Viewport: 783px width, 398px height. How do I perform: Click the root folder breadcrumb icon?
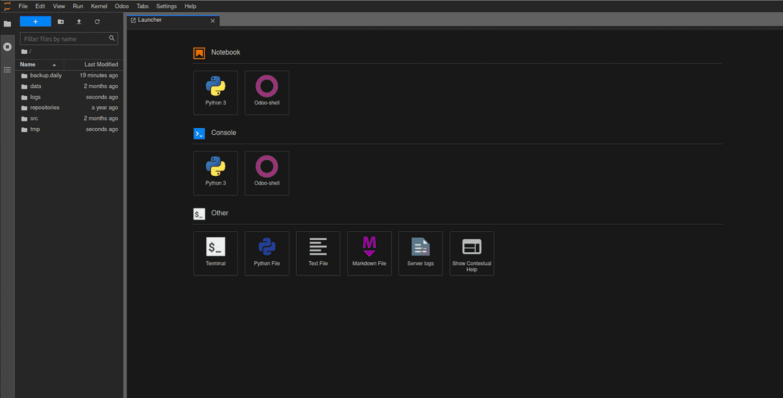point(24,52)
